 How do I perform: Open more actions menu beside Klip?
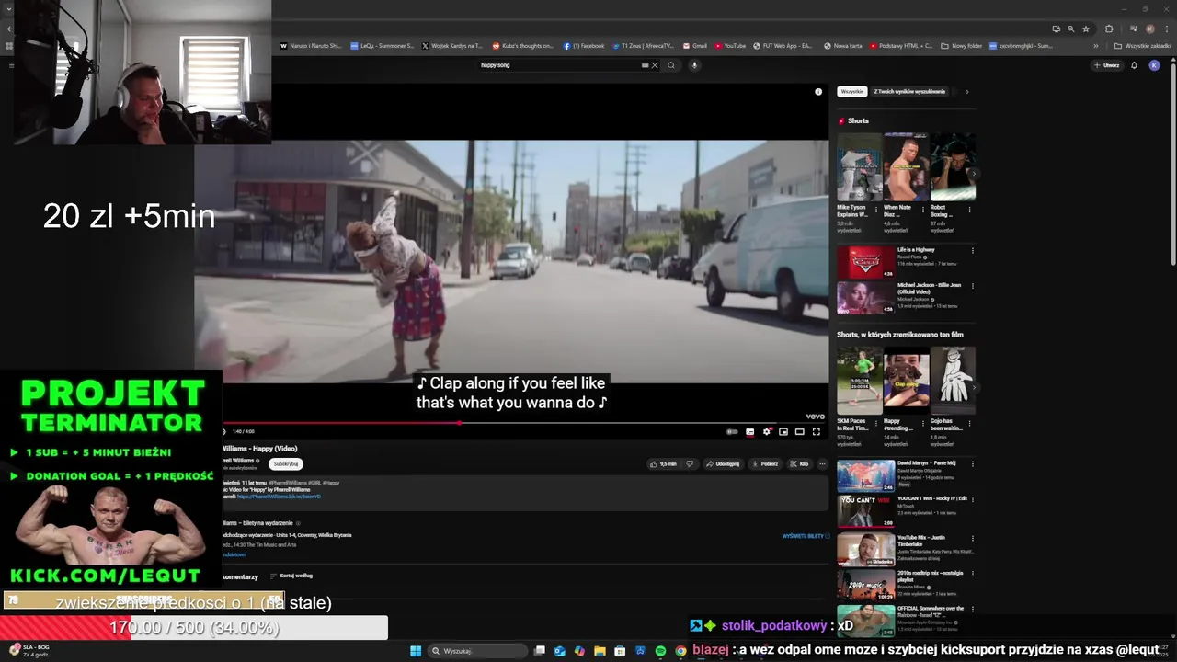click(823, 464)
